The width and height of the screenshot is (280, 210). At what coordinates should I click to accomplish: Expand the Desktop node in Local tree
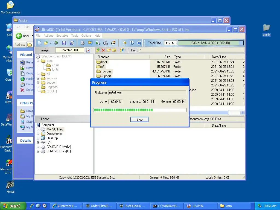coord(38,138)
